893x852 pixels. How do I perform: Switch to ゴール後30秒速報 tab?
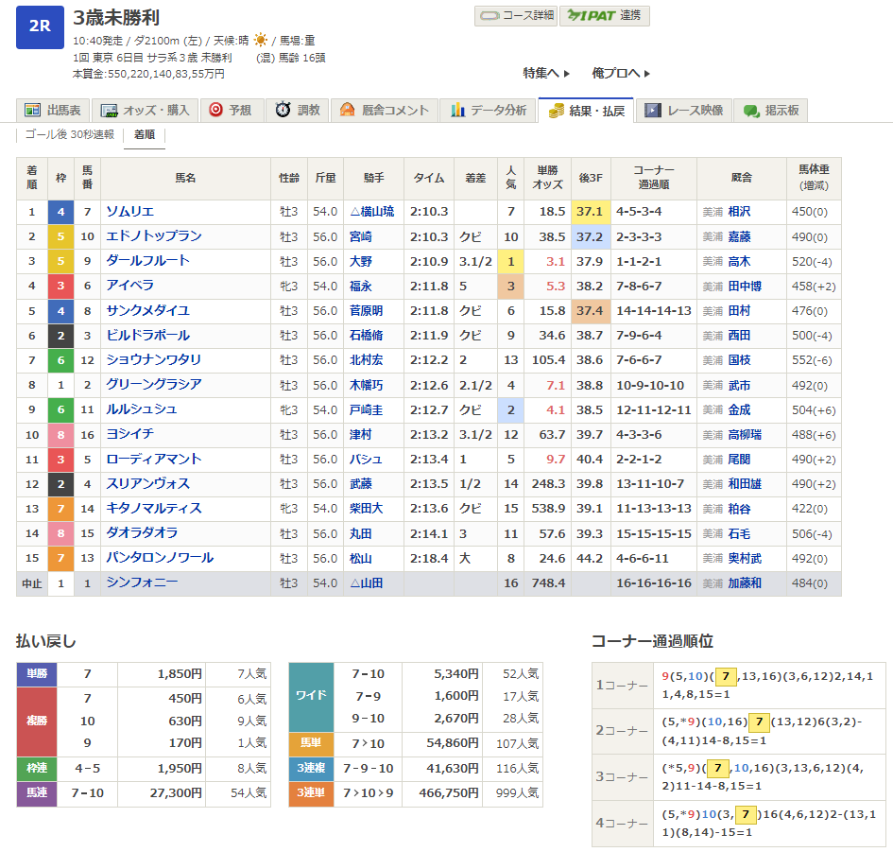pos(69,135)
